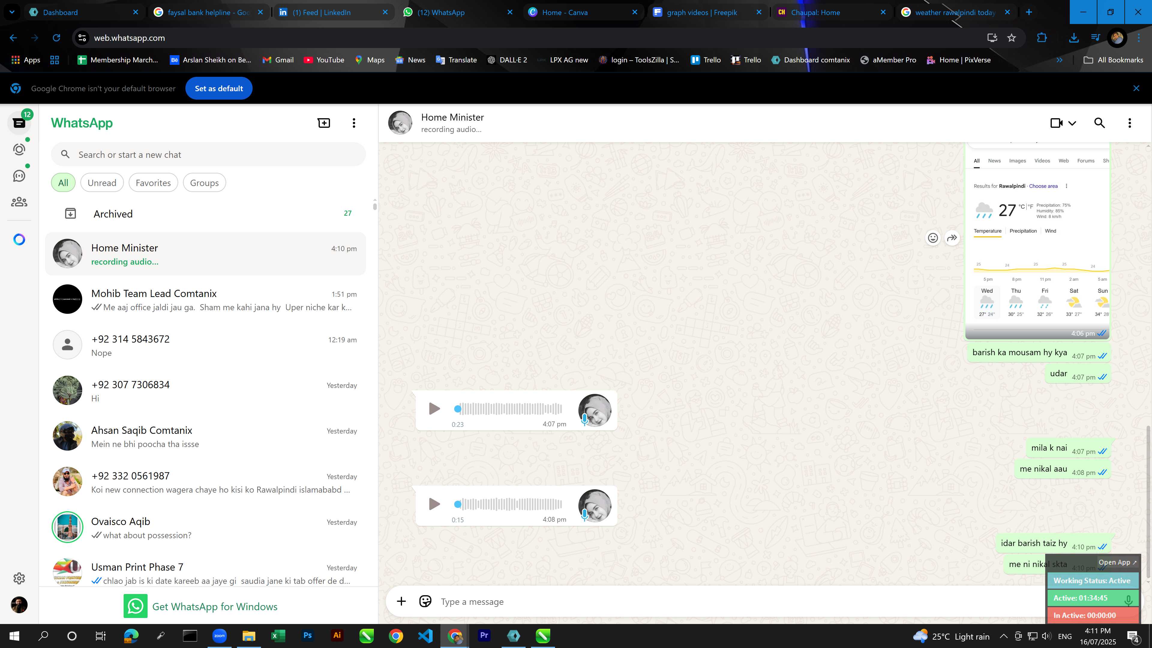Open the tab search dropdown arrow
The width and height of the screenshot is (1152, 648).
[12, 13]
